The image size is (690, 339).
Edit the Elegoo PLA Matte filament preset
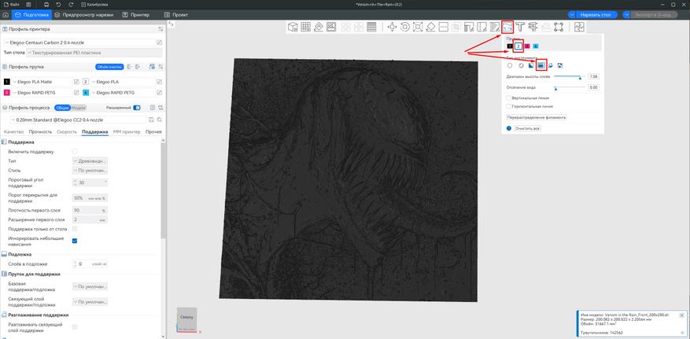click(x=76, y=82)
